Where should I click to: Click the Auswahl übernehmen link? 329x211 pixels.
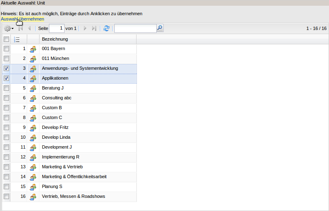[22, 19]
